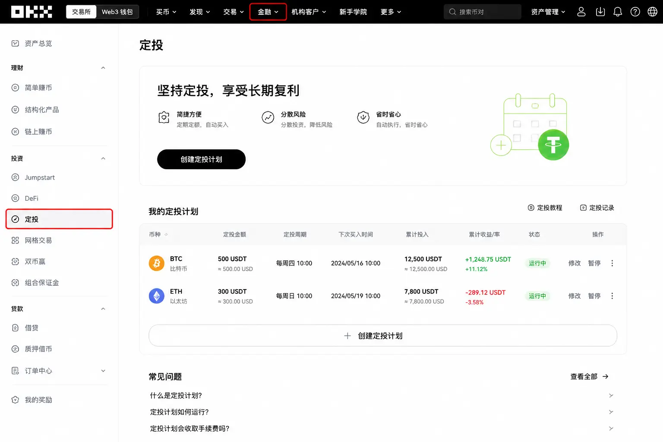Click the 累计收益/率 column header
Image resolution: width=663 pixels, height=442 pixels.
coord(484,234)
